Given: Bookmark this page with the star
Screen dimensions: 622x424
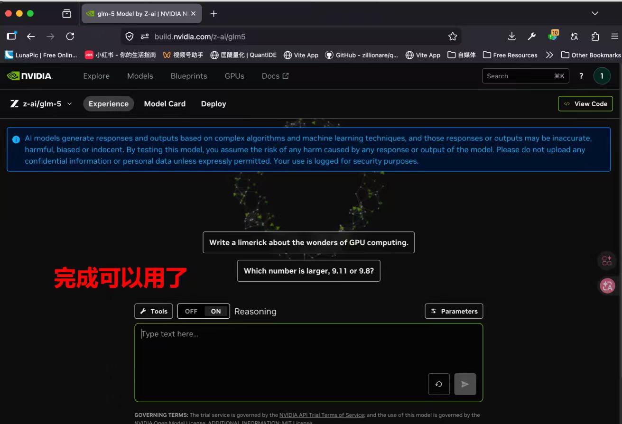Looking at the screenshot, I should pyautogui.click(x=453, y=37).
